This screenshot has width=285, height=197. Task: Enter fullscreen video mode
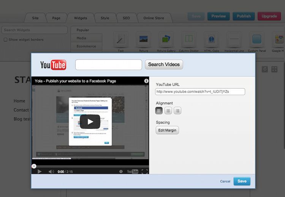point(145,172)
